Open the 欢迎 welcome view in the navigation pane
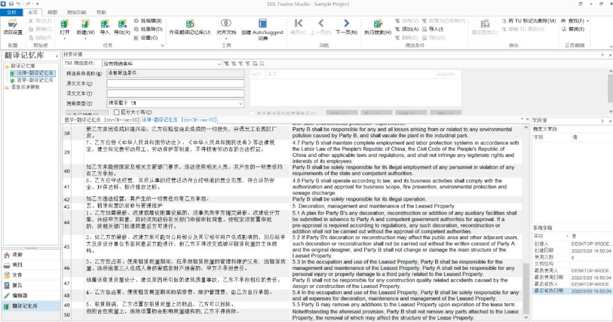The image size is (613, 322). pyautogui.click(x=31, y=255)
